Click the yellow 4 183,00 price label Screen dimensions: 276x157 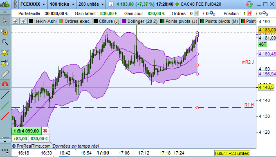pos(267,30)
